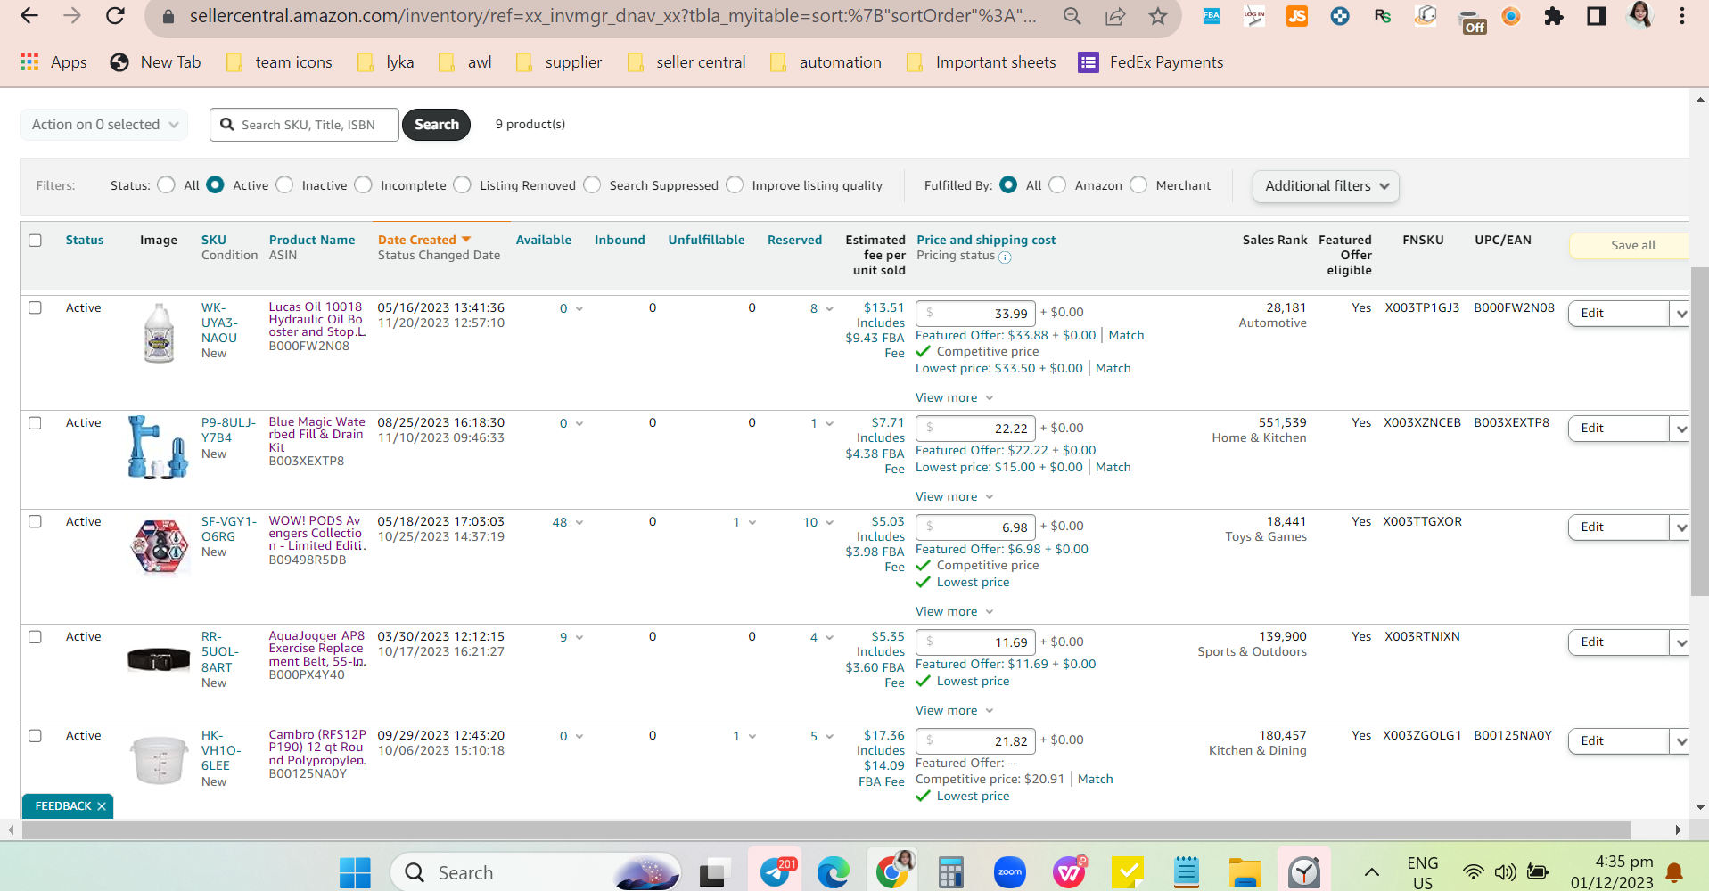Viewport: 1709px width, 891px height.
Task: Click Edit for the Blue Magic listing
Action: coord(1618,429)
